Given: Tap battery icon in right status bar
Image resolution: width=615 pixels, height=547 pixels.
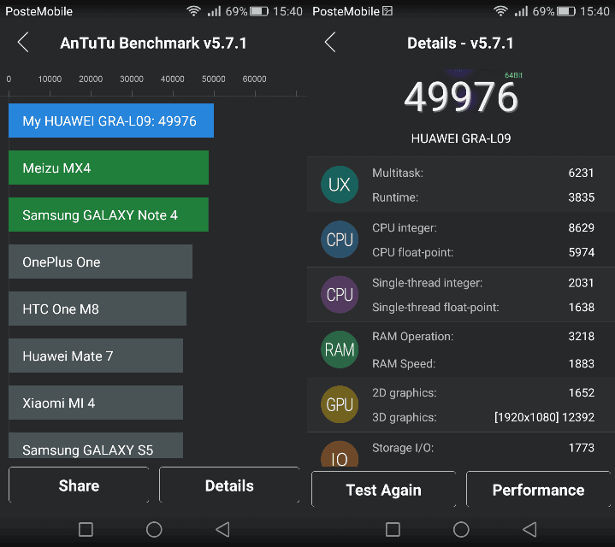Looking at the screenshot, I should [x=566, y=11].
